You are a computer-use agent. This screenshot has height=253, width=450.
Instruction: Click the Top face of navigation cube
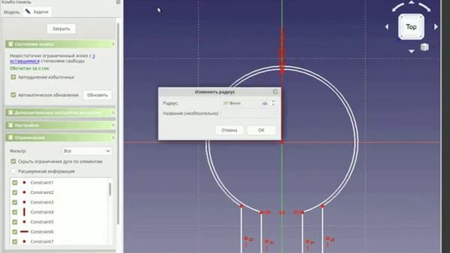tap(411, 27)
